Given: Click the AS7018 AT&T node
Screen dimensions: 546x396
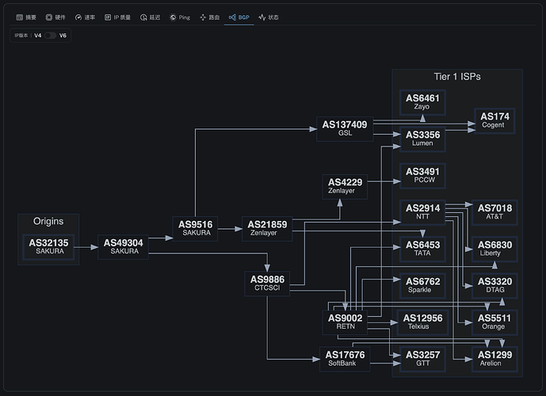Looking at the screenshot, I should pyautogui.click(x=494, y=212).
